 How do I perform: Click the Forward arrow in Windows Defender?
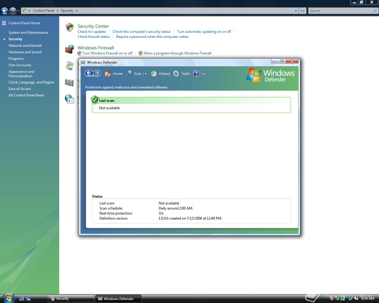click(97, 73)
